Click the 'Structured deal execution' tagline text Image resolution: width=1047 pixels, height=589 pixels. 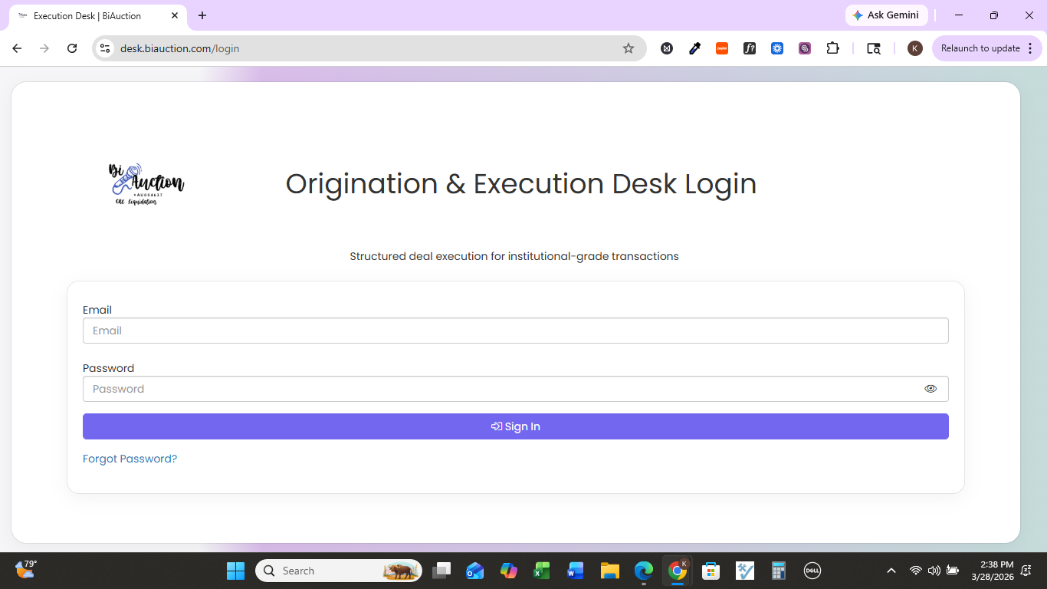coord(514,256)
